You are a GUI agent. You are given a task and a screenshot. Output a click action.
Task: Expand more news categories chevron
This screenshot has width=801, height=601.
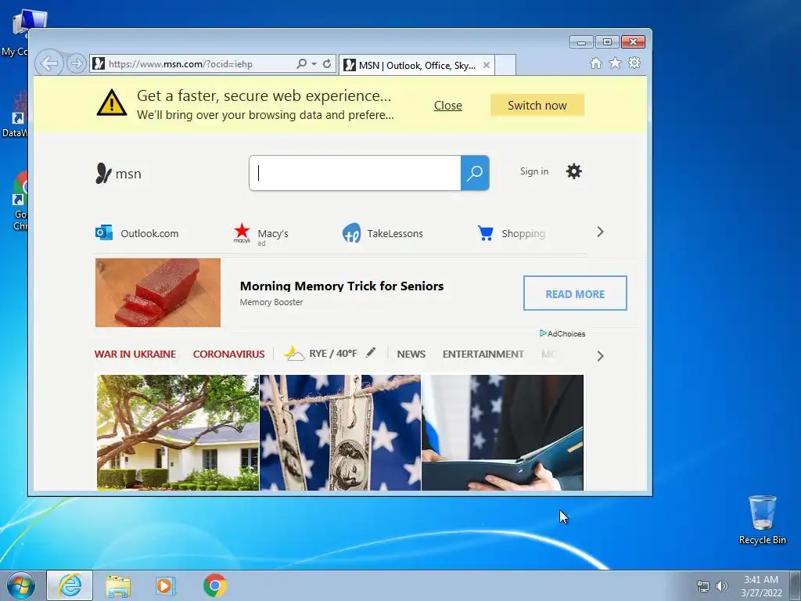click(x=600, y=356)
